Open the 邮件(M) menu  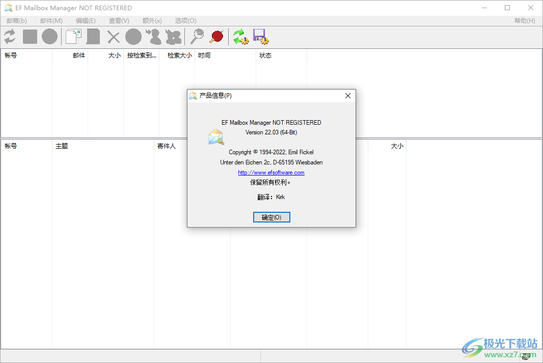point(51,21)
